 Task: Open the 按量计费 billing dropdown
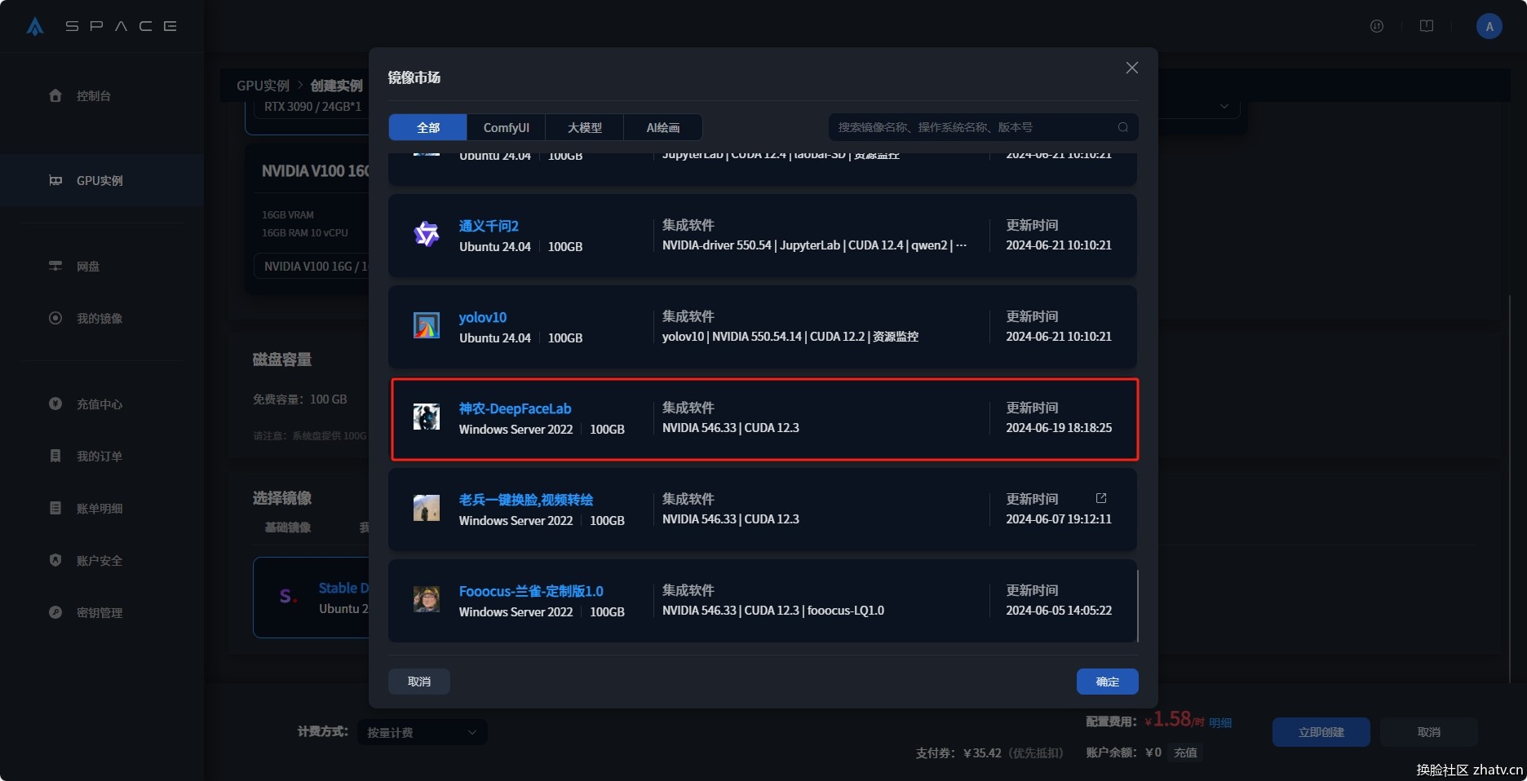(x=423, y=732)
